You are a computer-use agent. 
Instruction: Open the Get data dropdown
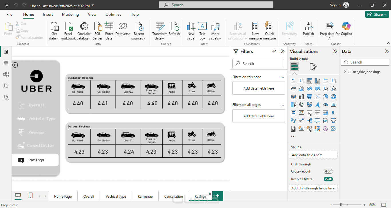click(54, 38)
